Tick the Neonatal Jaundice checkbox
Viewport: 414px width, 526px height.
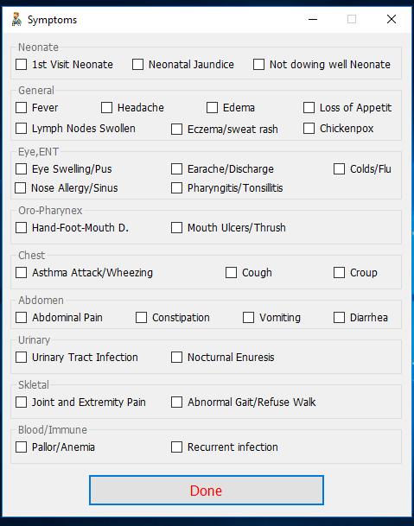point(137,65)
